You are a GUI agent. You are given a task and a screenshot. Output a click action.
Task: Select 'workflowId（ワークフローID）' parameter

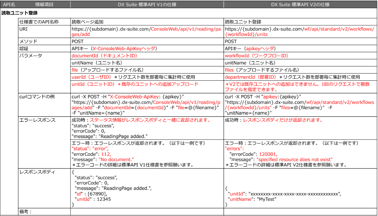point(256,56)
